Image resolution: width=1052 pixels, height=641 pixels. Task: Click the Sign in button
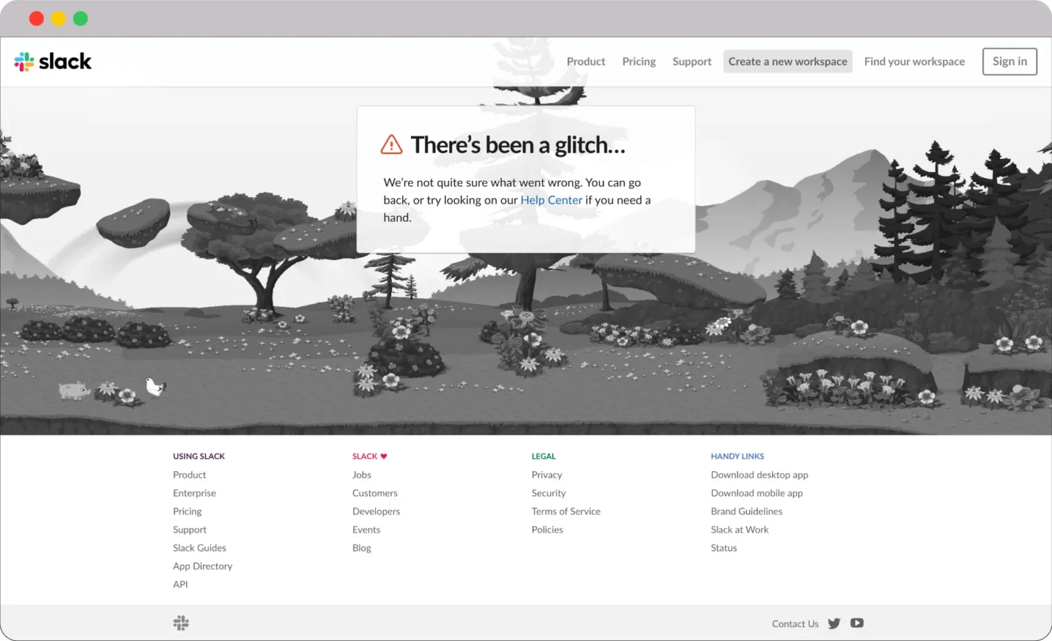point(1010,62)
